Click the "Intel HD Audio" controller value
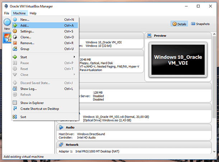 tap(86, 138)
